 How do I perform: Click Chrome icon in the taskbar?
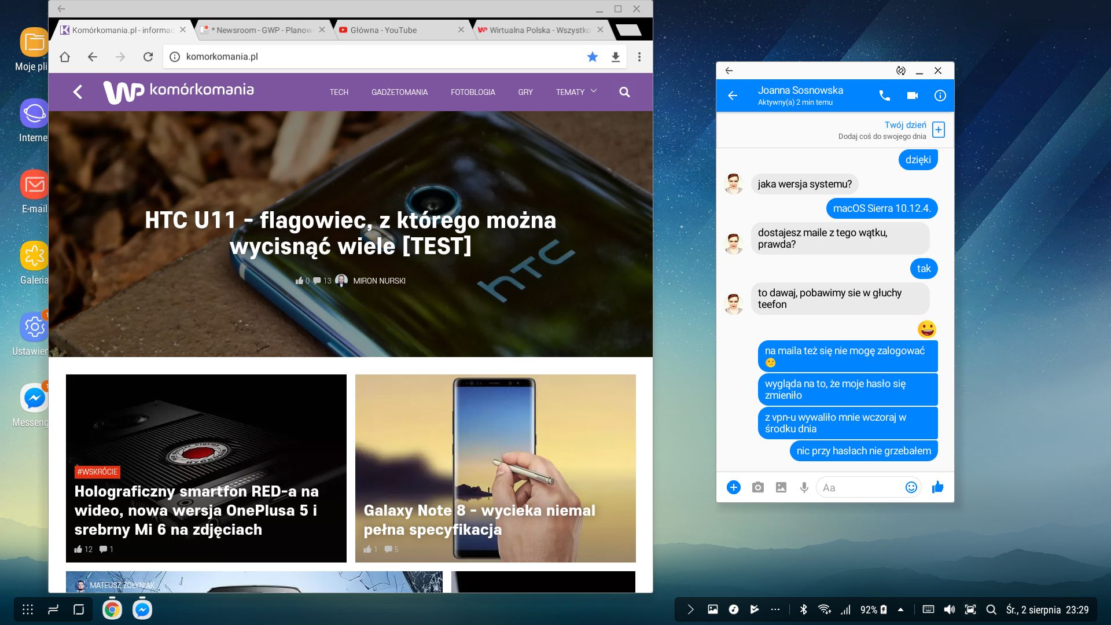pos(112,609)
